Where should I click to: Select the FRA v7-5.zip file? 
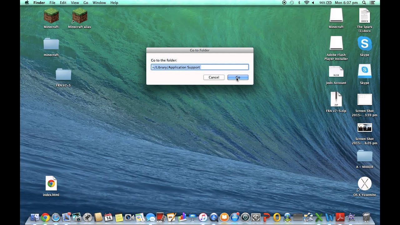pos(336,99)
